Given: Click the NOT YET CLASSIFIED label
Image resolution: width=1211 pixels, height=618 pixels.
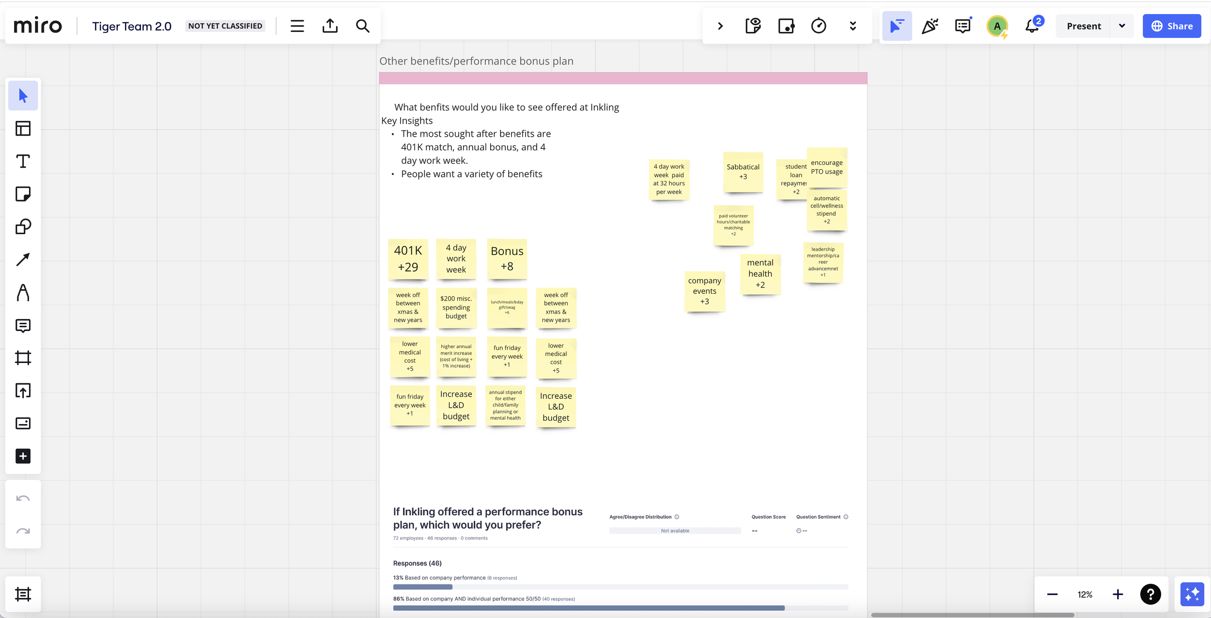Looking at the screenshot, I should point(225,26).
